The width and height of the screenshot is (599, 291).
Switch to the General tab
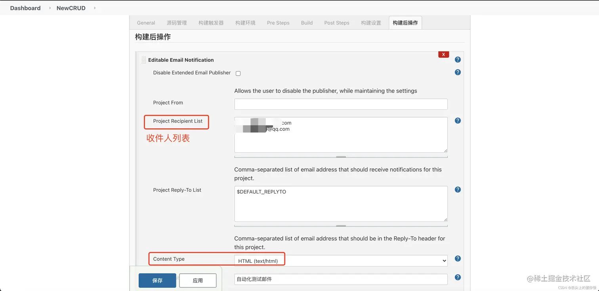[x=146, y=23]
